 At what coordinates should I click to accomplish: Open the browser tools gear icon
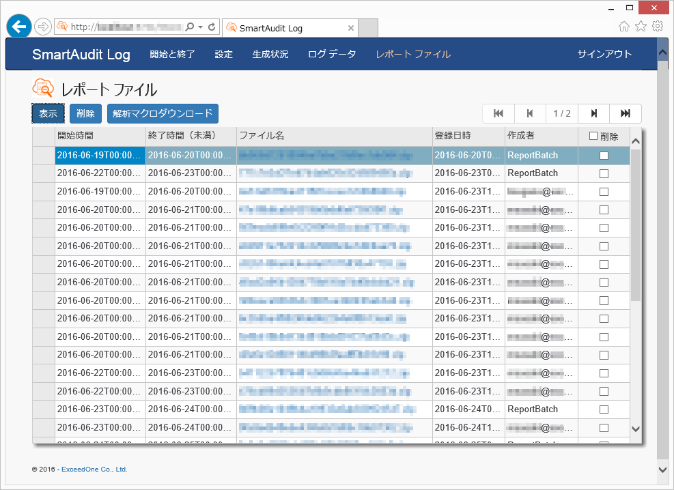pyautogui.click(x=658, y=27)
